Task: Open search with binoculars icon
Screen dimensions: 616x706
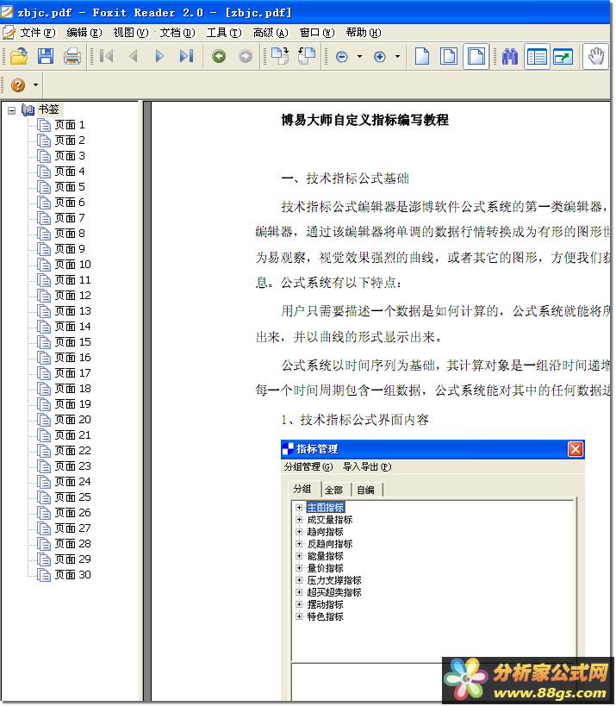Action: point(509,57)
